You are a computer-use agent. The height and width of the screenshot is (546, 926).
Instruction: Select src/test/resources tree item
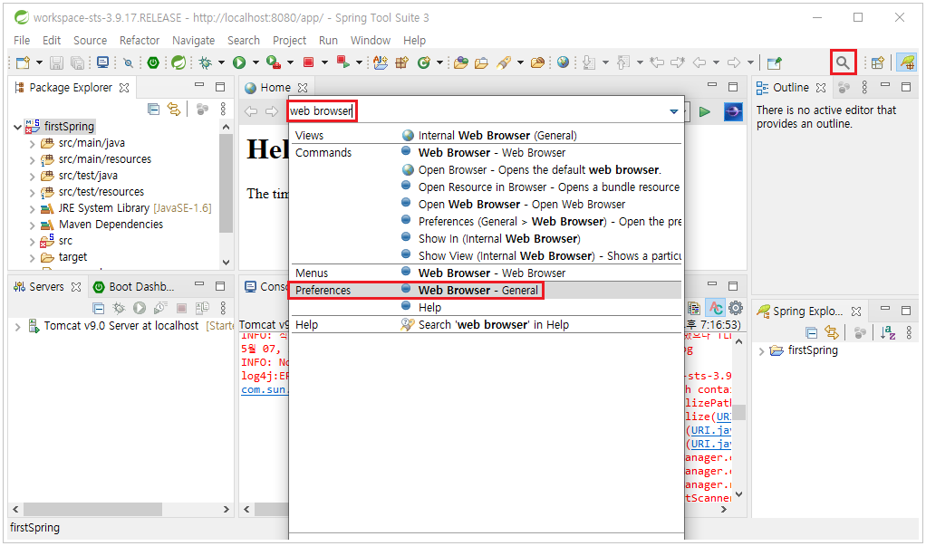(92, 192)
